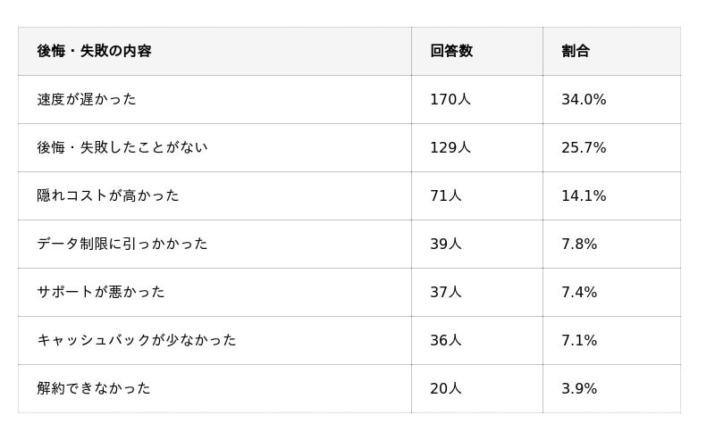Select the 34.0% percentage cell

click(x=584, y=99)
